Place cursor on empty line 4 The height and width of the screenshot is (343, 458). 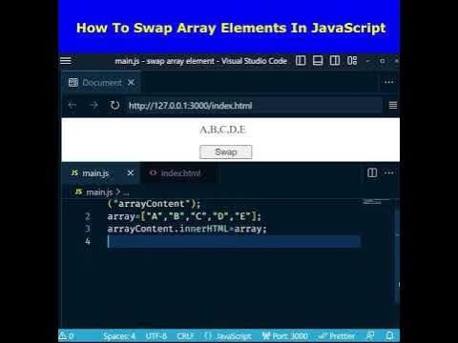tap(234, 241)
